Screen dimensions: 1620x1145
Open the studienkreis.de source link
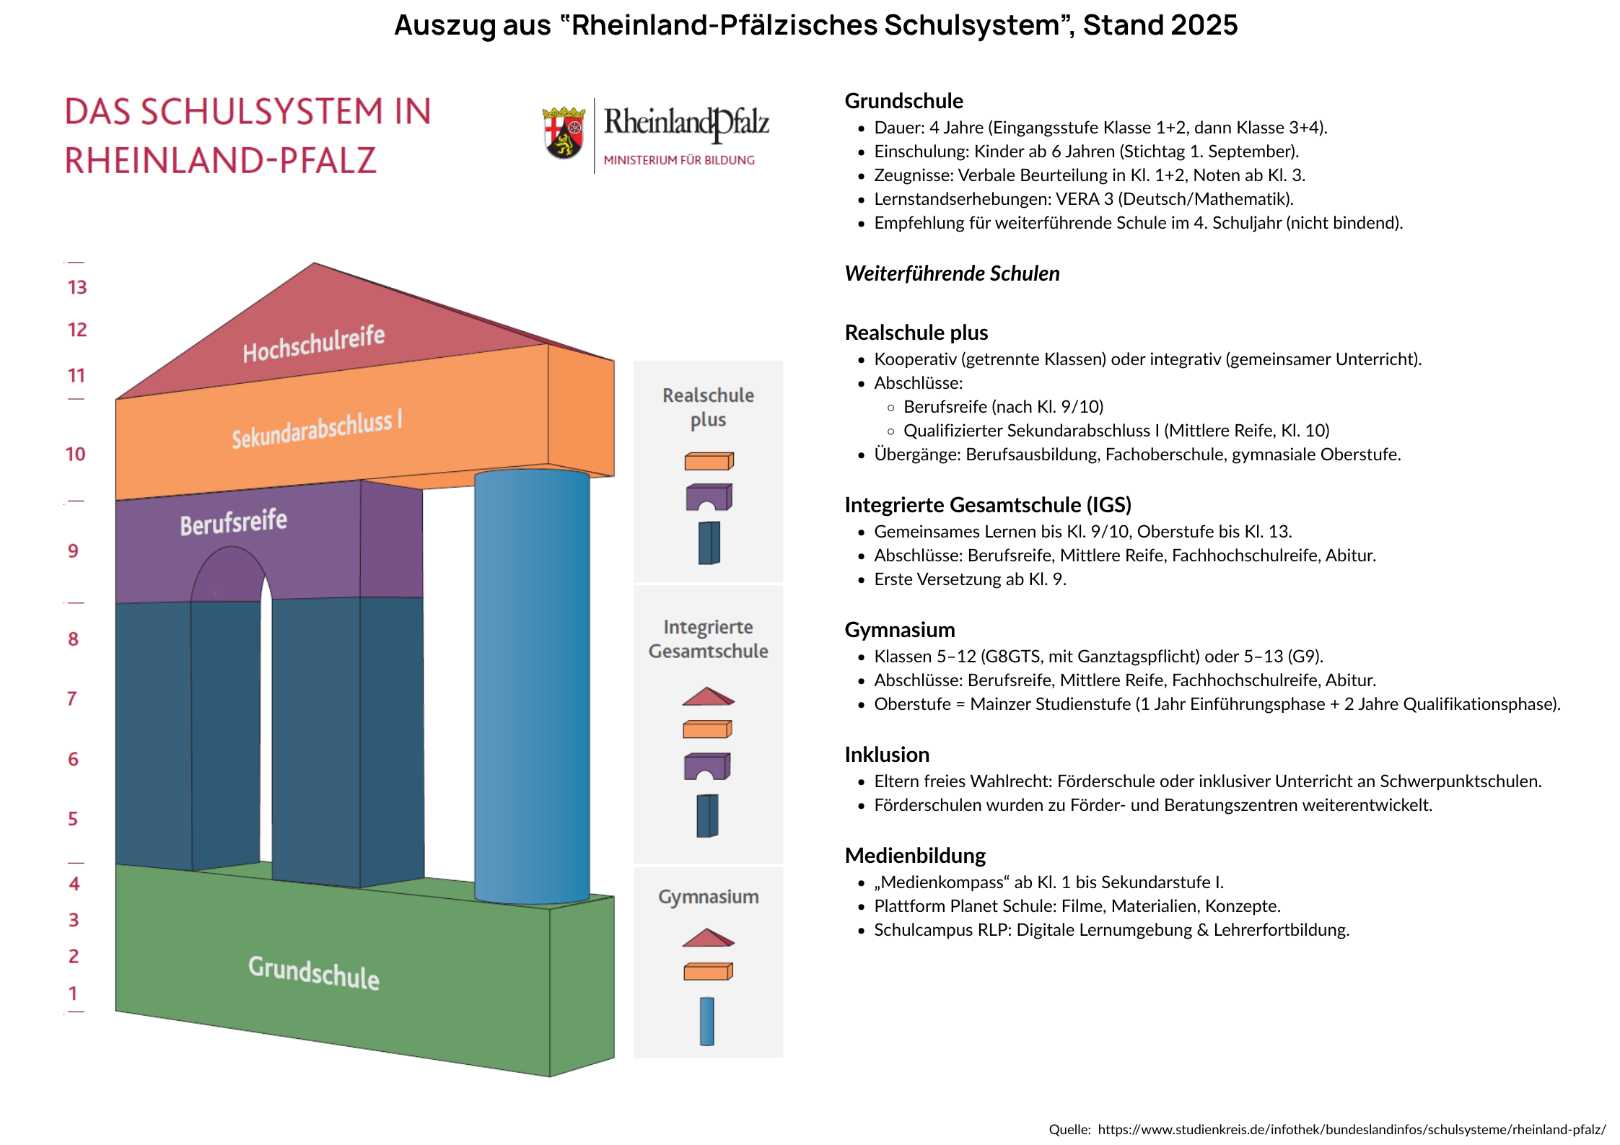click(1352, 1129)
